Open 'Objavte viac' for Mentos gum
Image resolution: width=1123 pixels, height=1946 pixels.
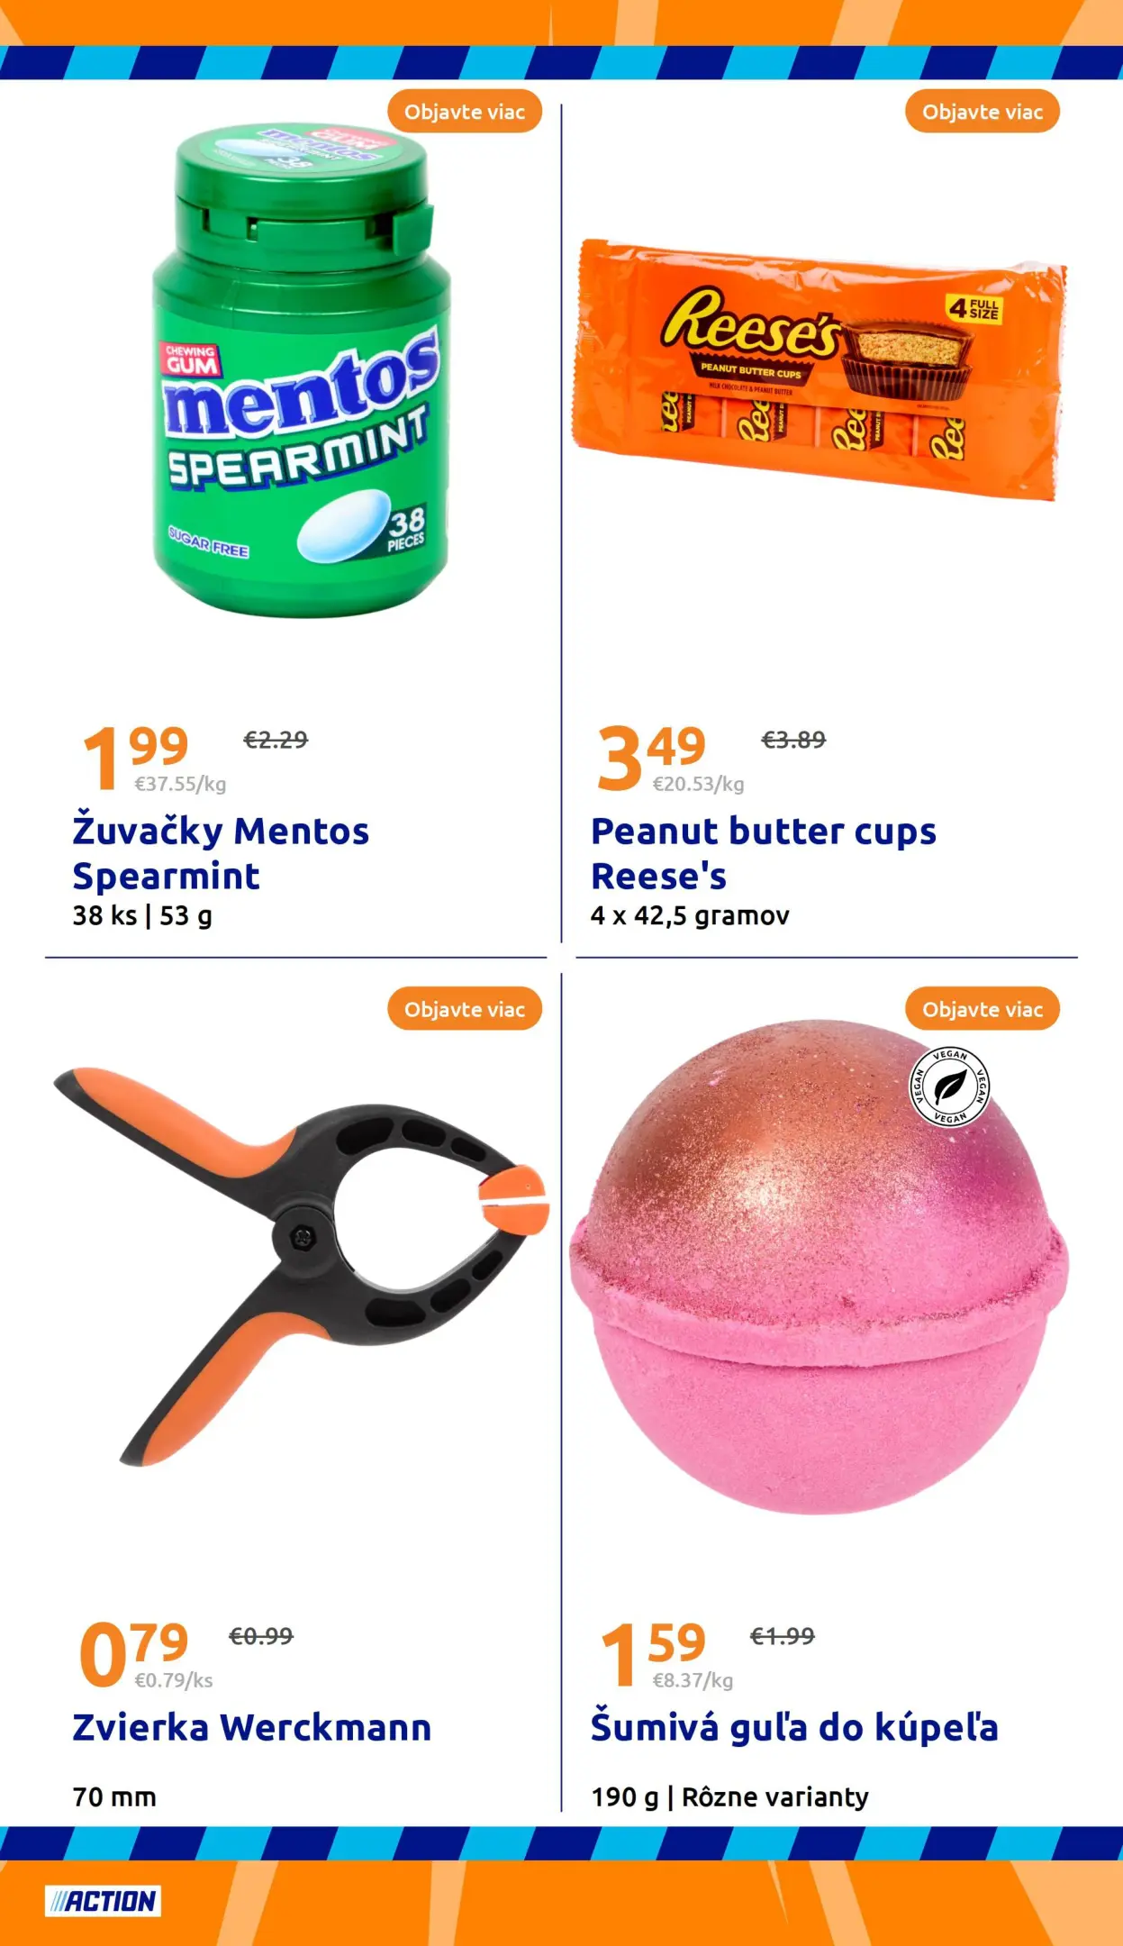click(x=465, y=112)
